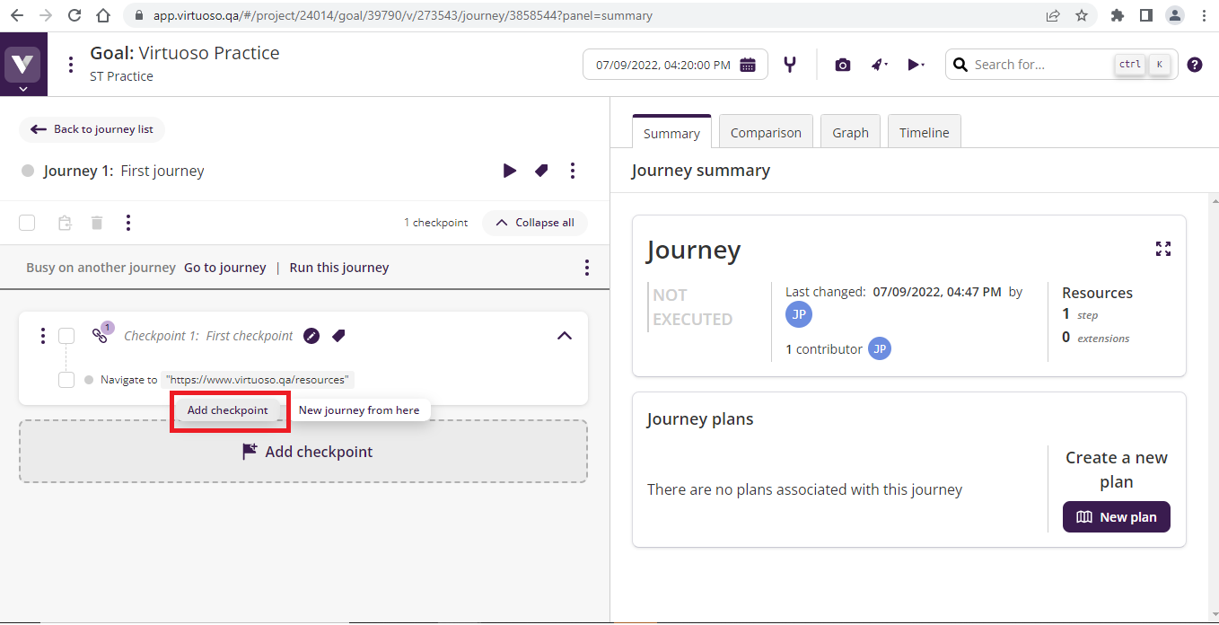
Task: Click the camera snapshot icon in header
Action: (842, 65)
